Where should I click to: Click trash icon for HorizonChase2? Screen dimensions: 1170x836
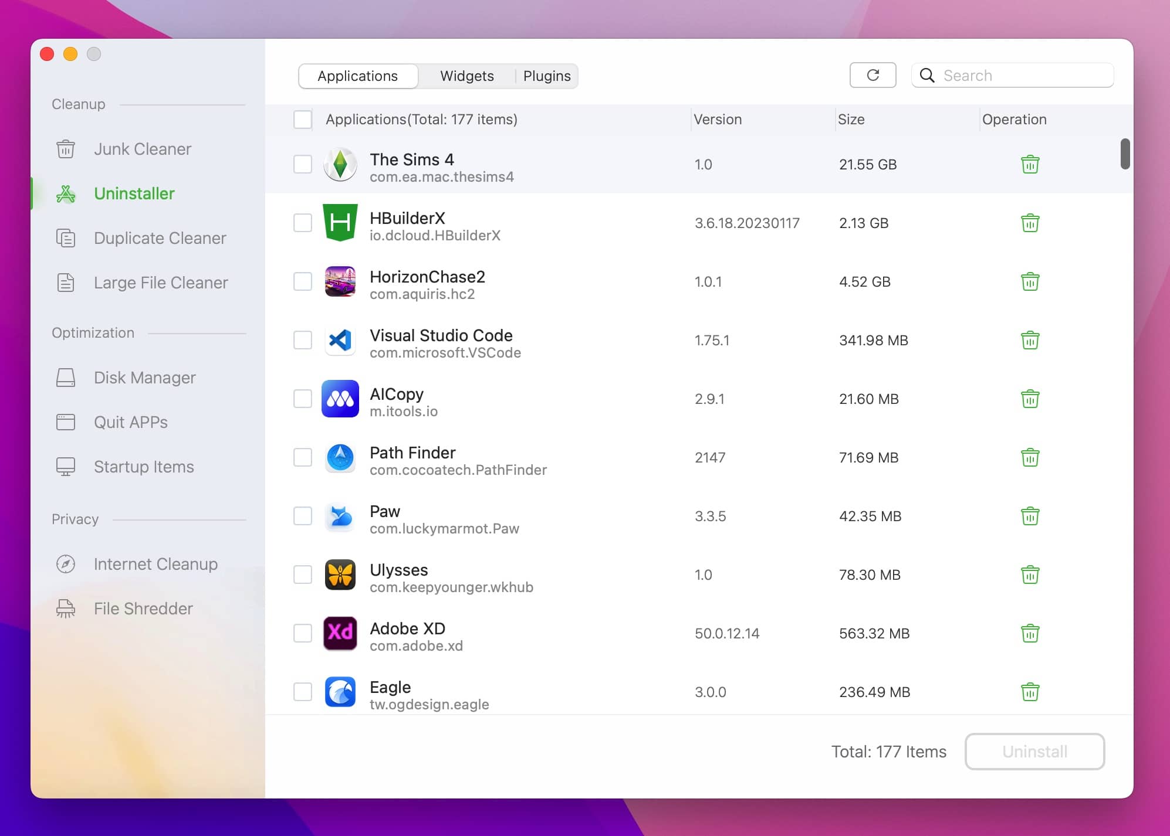pos(1030,281)
